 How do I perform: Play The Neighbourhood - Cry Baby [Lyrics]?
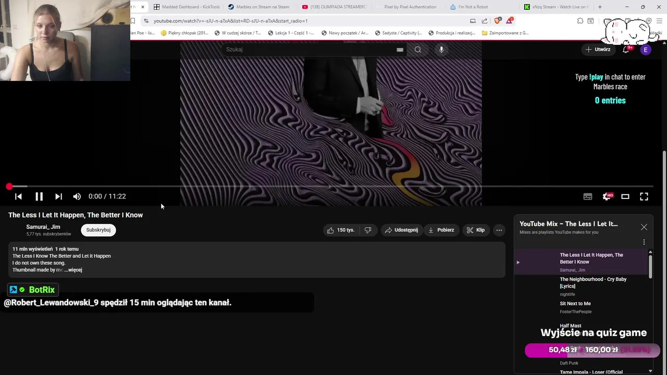[581, 286]
